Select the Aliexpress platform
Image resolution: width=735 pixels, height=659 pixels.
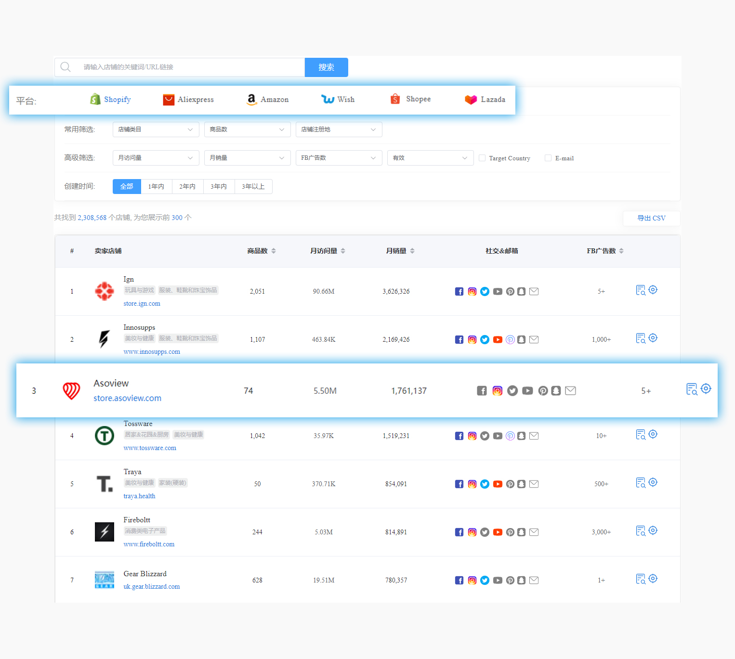coord(188,99)
